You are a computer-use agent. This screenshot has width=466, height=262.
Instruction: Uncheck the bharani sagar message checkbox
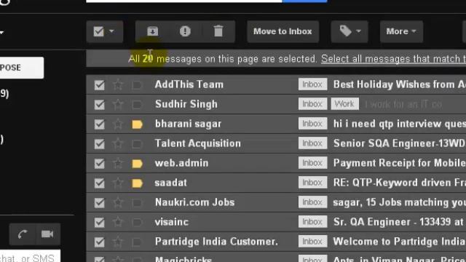[x=100, y=124]
